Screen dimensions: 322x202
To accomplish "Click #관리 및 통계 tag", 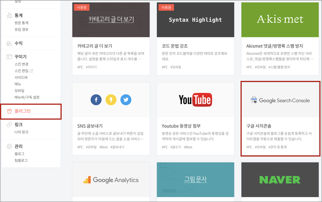I will tap(278, 147).
